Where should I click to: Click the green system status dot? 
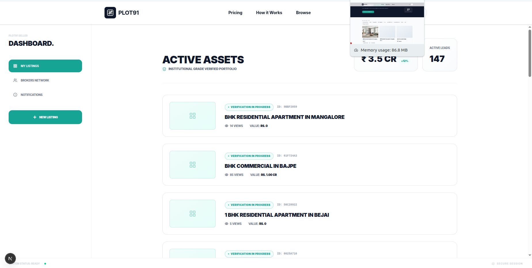[x=45, y=264]
